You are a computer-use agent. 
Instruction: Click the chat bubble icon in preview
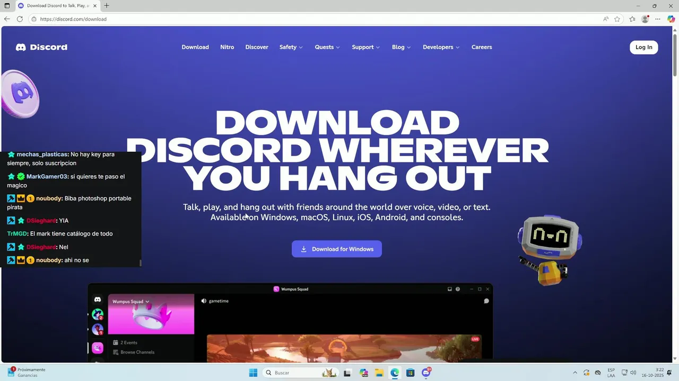click(x=486, y=301)
